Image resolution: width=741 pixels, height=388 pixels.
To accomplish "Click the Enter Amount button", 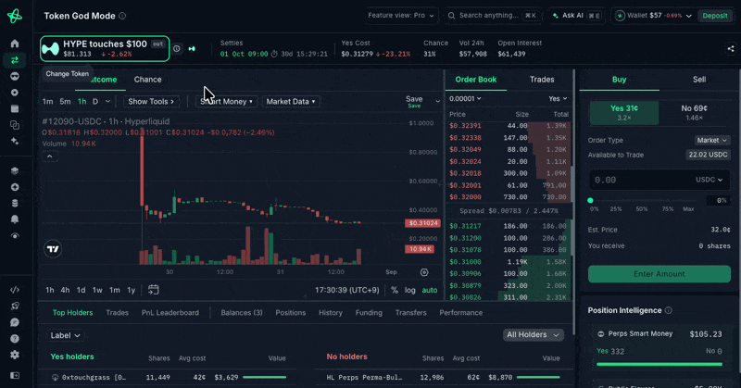I will point(659,274).
